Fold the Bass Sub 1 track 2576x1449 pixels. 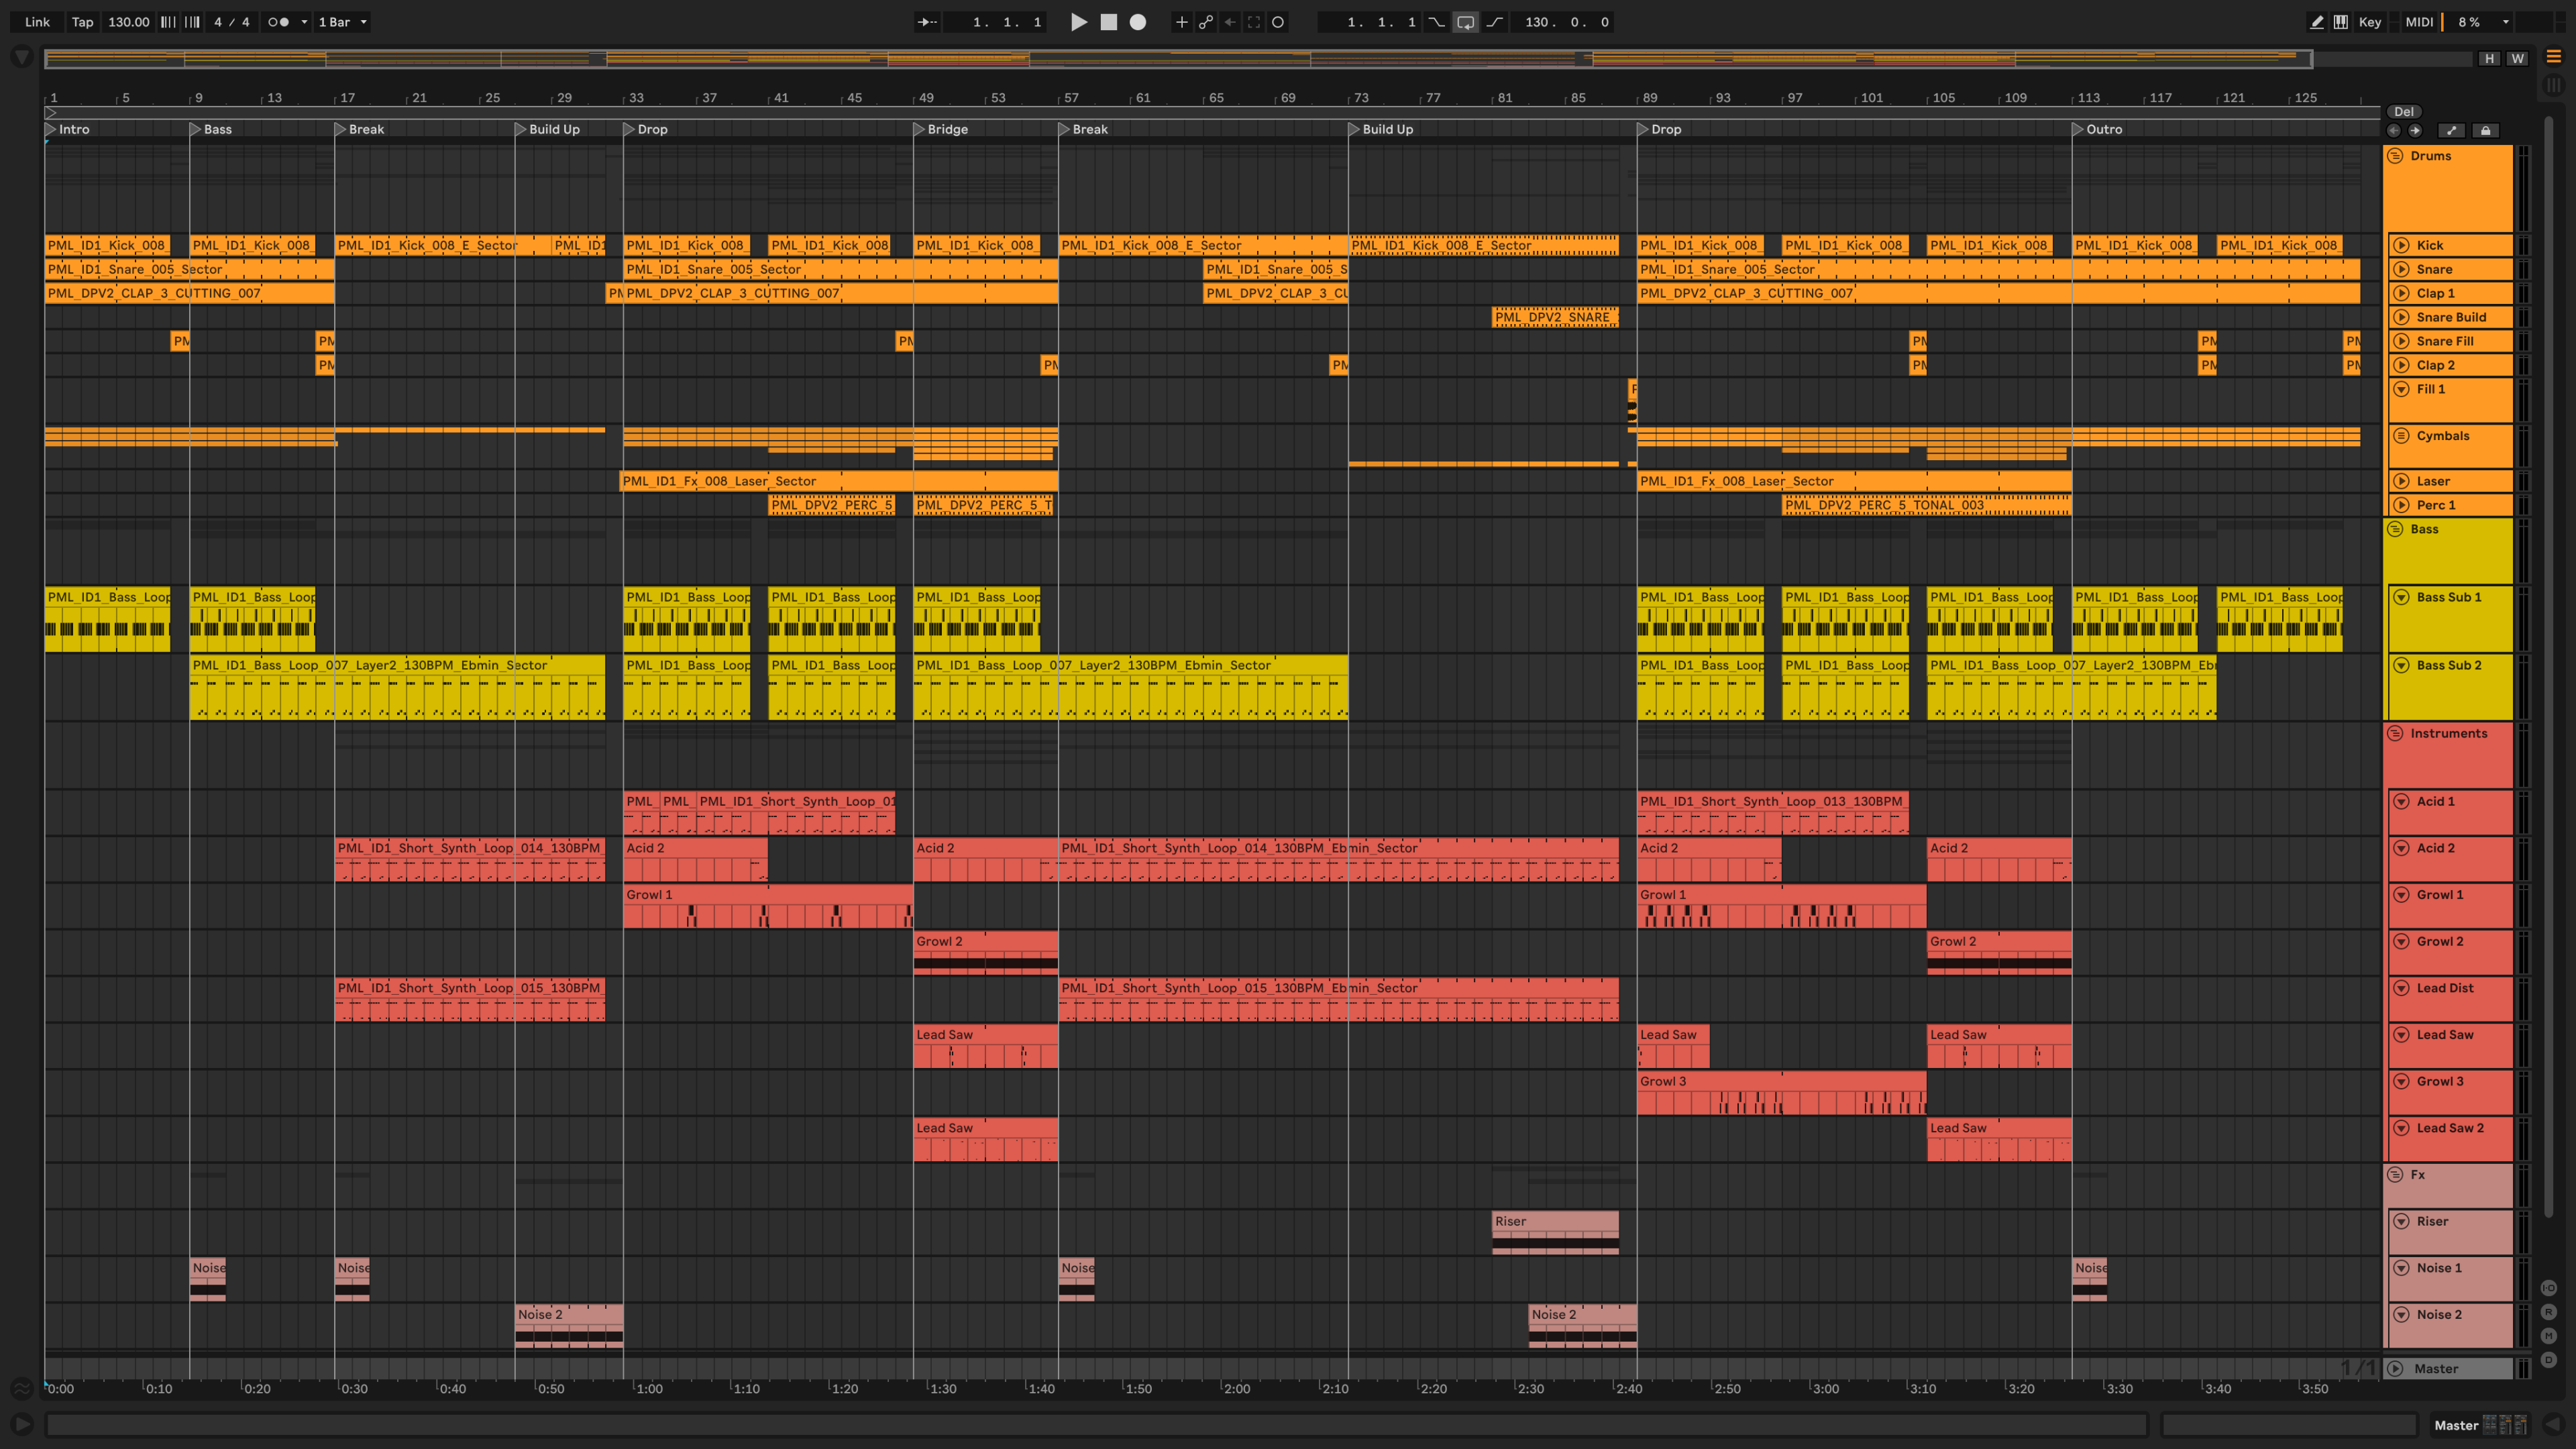pos(2401,597)
